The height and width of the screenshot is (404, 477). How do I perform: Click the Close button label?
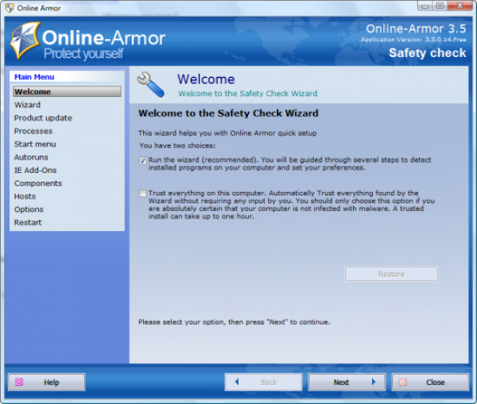point(436,382)
